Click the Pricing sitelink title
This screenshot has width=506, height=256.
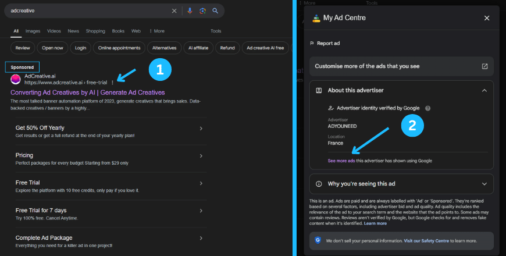[x=24, y=155]
